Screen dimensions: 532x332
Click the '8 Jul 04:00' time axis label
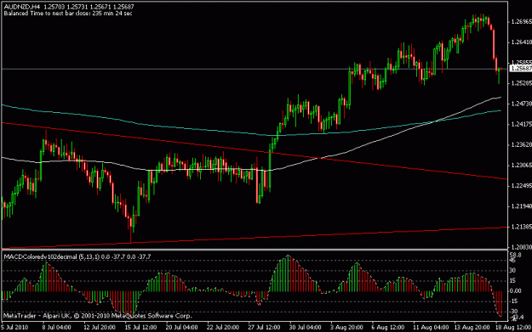(x=57, y=327)
